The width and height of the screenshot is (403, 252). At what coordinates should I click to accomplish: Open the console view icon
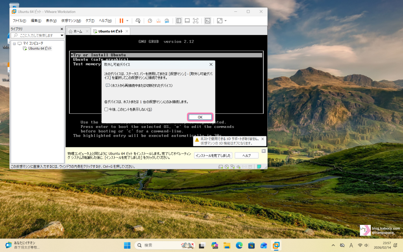[208, 20]
